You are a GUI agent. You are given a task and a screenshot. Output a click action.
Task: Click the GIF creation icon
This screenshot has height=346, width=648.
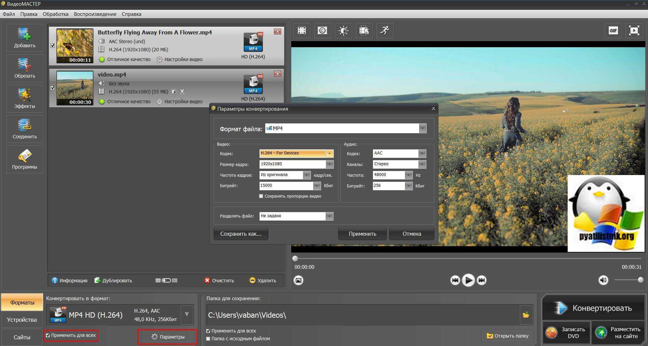pos(613,31)
